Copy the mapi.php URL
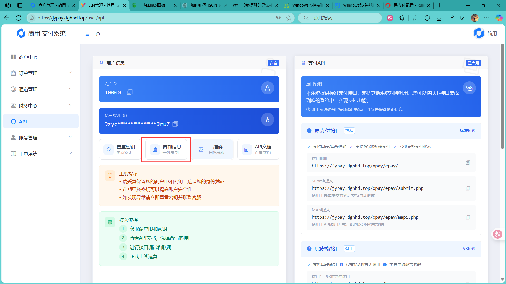This screenshot has height=284, width=506. coord(468,217)
